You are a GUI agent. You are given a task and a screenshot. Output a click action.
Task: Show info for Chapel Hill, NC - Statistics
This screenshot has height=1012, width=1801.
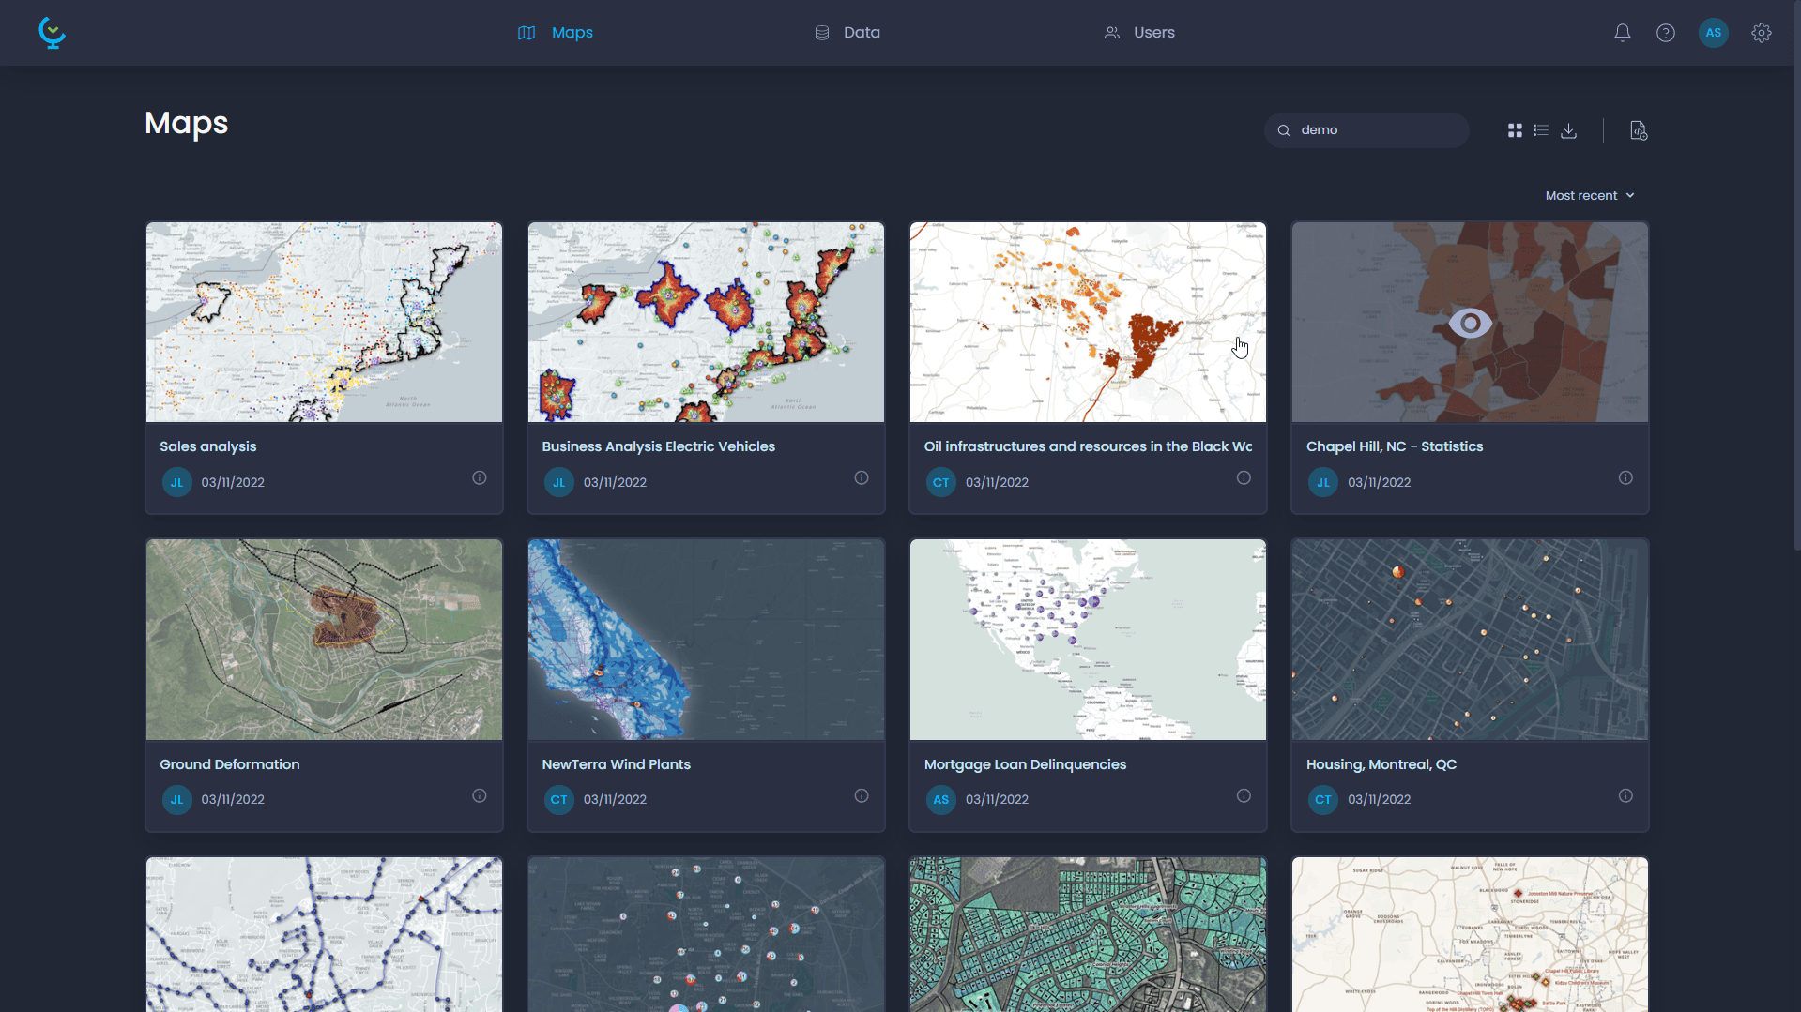(x=1625, y=478)
